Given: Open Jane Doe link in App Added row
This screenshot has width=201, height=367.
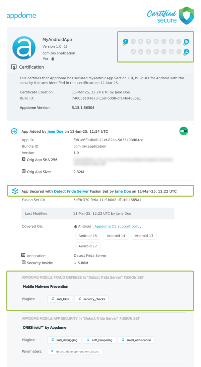Looking at the screenshot, I should tap(55, 131).
